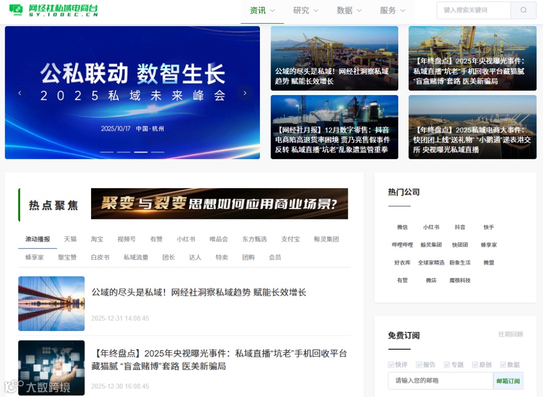Viewport: 543px width, 397px height.
Task: Open hot company 魔筷科技
Action: [460, 280]
